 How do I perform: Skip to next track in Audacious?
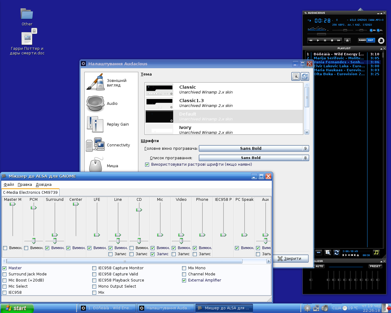339,40
